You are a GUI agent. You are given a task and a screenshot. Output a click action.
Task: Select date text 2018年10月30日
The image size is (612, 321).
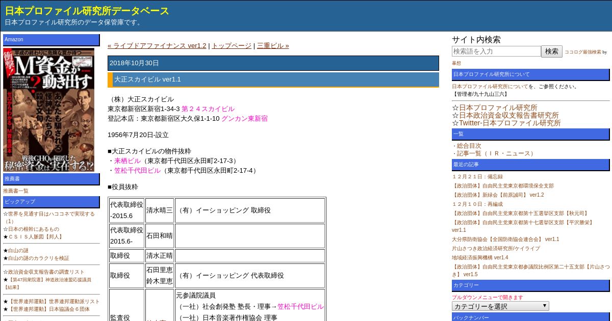135,63
